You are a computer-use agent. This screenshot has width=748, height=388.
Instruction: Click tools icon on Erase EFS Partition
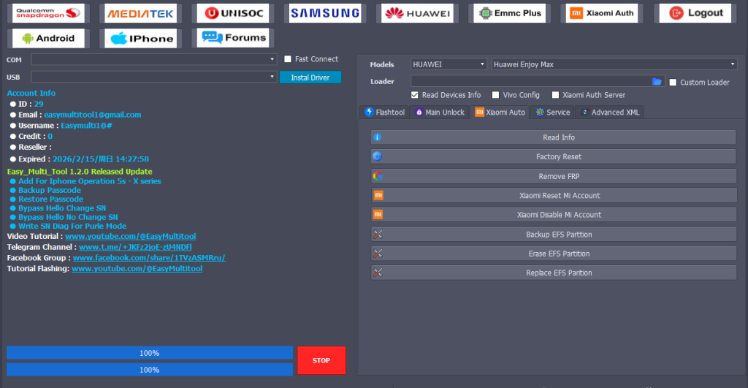[x=378, y=254]
